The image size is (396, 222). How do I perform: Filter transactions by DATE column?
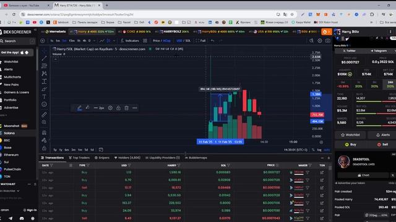click(x=51, y=165)
